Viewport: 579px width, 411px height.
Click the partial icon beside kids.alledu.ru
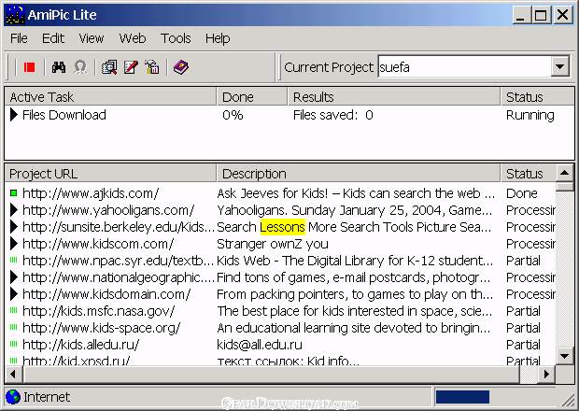pos(14,344)
